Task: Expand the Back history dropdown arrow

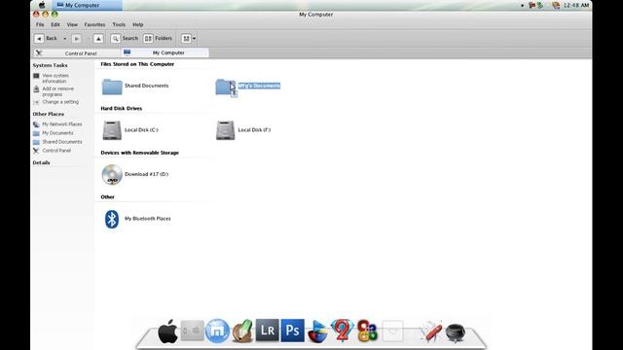Action: click(65, 39)
